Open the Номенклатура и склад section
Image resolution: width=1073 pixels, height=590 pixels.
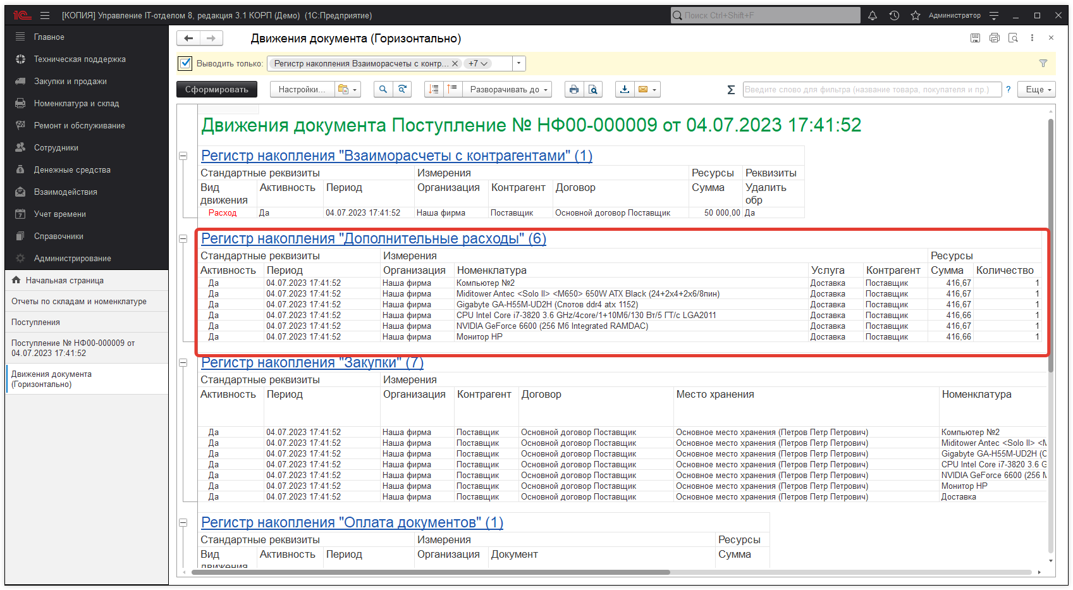click(76, 103)
